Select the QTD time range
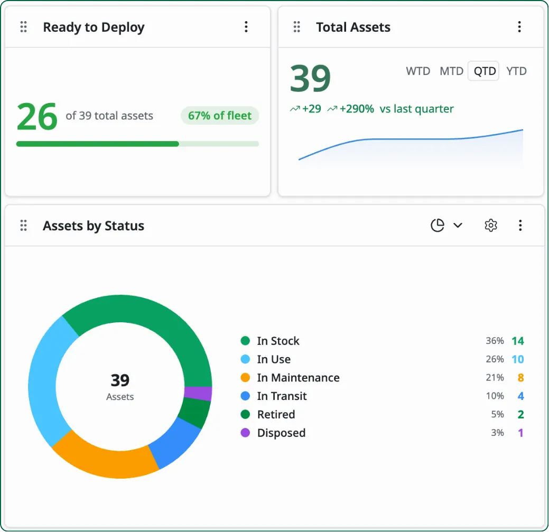 pos(484,71)
